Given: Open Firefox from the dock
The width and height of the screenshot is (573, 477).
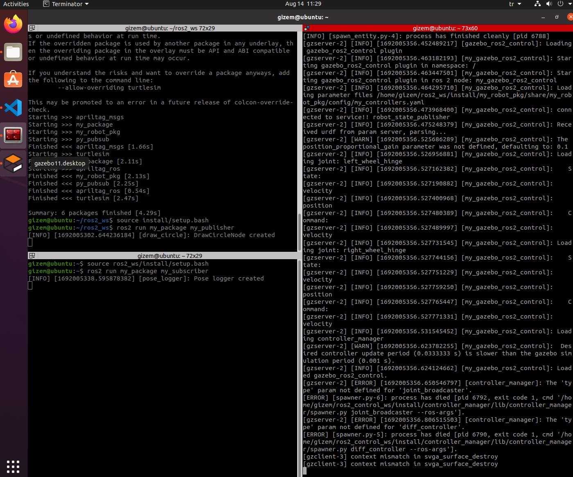Looking at the screenshot, I should [13, 24].
